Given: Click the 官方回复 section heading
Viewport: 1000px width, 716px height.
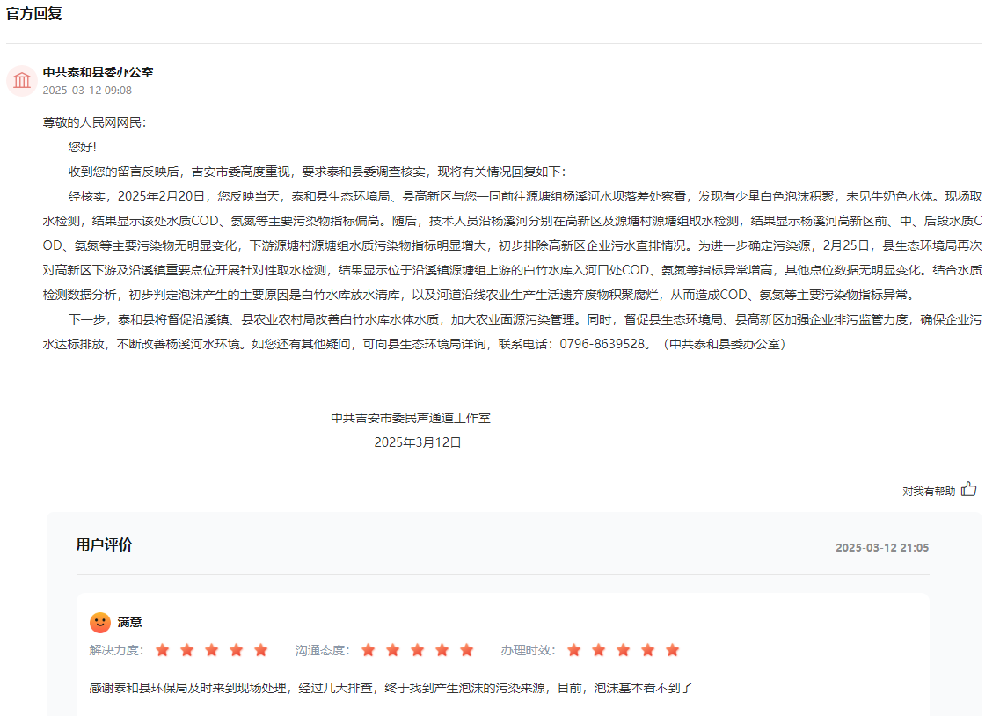Looking at the screenshot, I should point(34,14).
